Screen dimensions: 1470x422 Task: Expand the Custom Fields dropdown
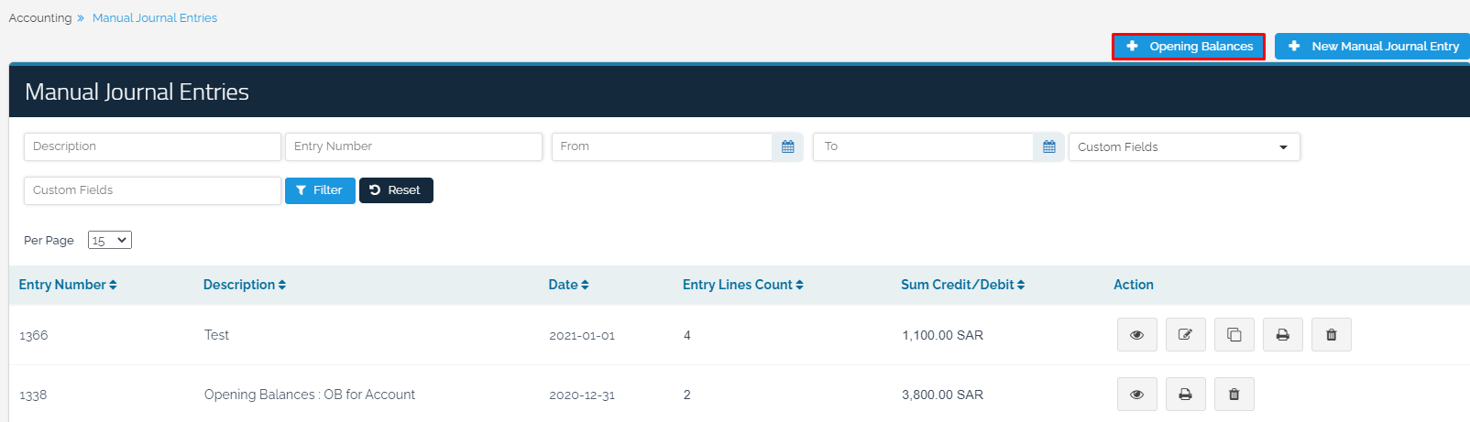tap(1183, 147)
